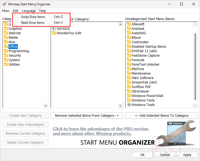This screenshot has height=161, width=200.
Task: Click the WonderFox Soft folder icon
Action: click(54, 33)
